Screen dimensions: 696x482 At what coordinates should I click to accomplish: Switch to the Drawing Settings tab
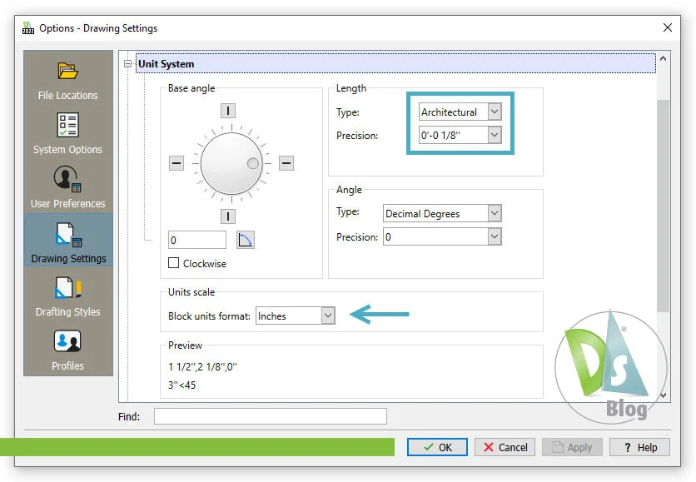[67, 240]
